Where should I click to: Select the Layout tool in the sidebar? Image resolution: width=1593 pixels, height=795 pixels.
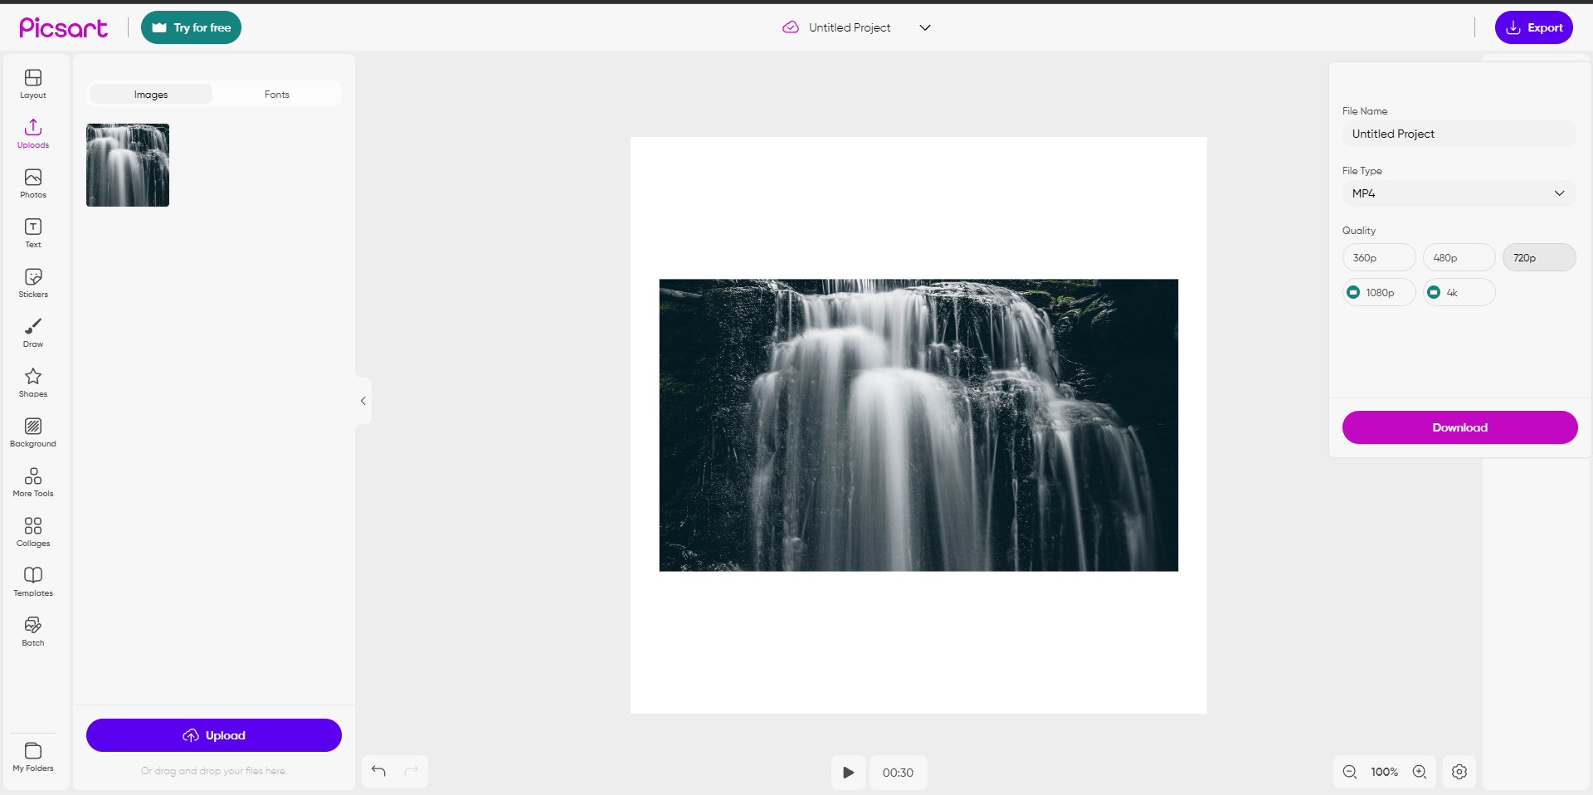point(32,83)
